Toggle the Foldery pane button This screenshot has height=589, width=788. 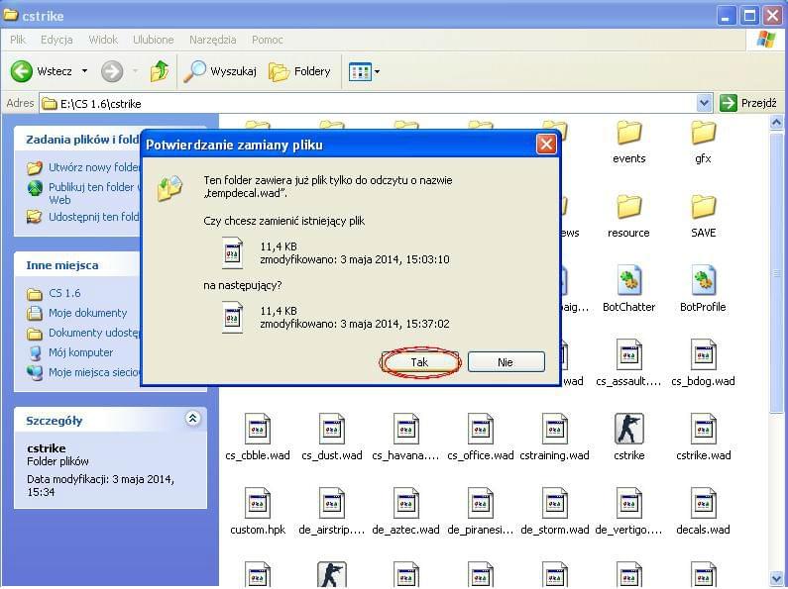pos(299,71)
